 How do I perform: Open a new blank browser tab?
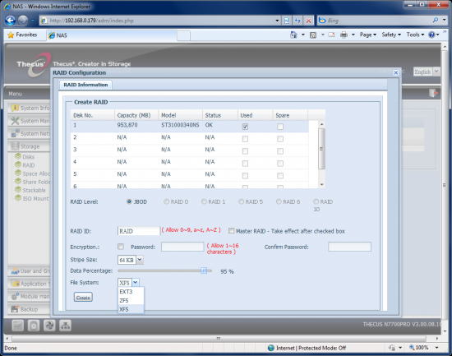[183, 35]
